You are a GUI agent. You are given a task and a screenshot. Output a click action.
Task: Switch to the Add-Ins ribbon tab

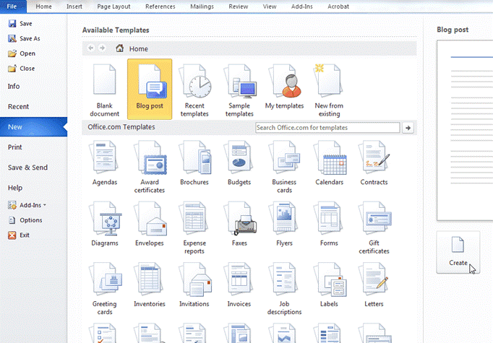pos(302,6)
